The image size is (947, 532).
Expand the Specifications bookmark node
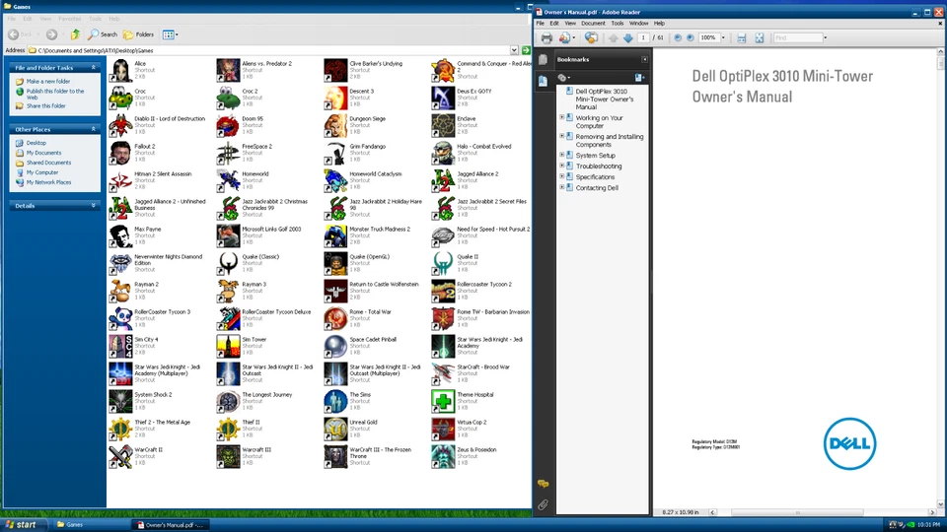click(x=561, y=176)
